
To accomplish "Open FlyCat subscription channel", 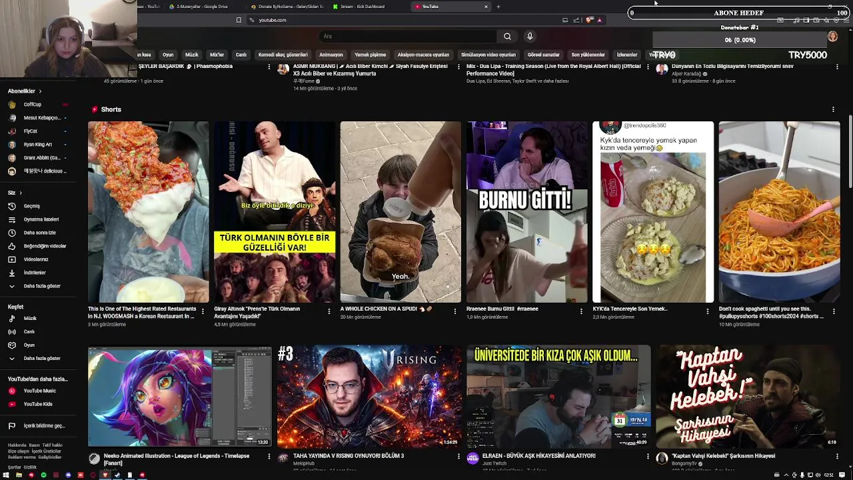I will click(37, 131).
